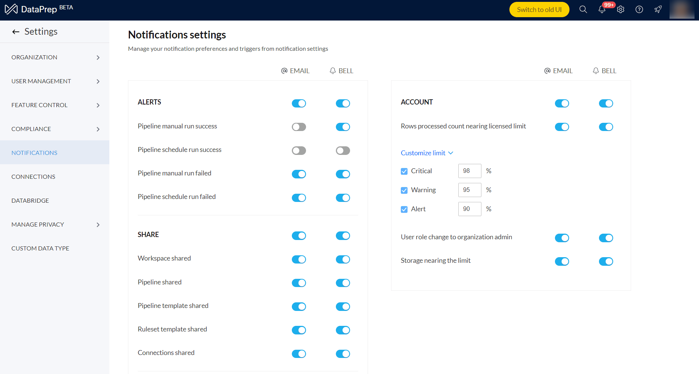Enable email for Pipeline manual run success
The height and width of the screenshot is (374, 699).
299,127
